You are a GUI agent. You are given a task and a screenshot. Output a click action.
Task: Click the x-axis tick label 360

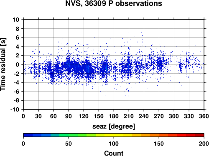click(204, 116)
